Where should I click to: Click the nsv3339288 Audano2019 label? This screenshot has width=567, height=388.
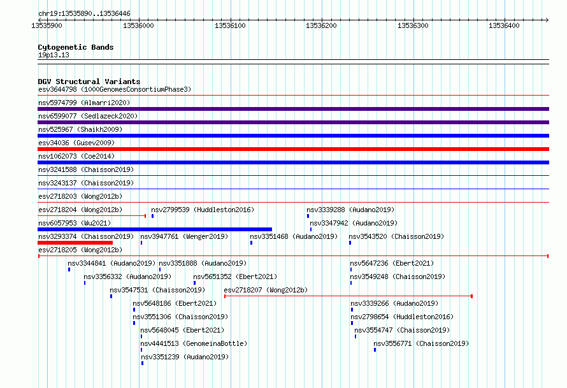(x=350, y=210)
